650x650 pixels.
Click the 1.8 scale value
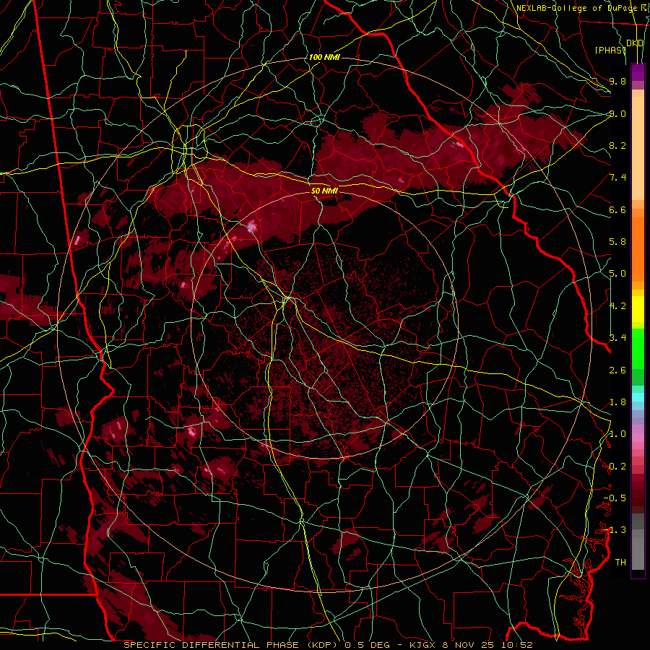point(617,402)
